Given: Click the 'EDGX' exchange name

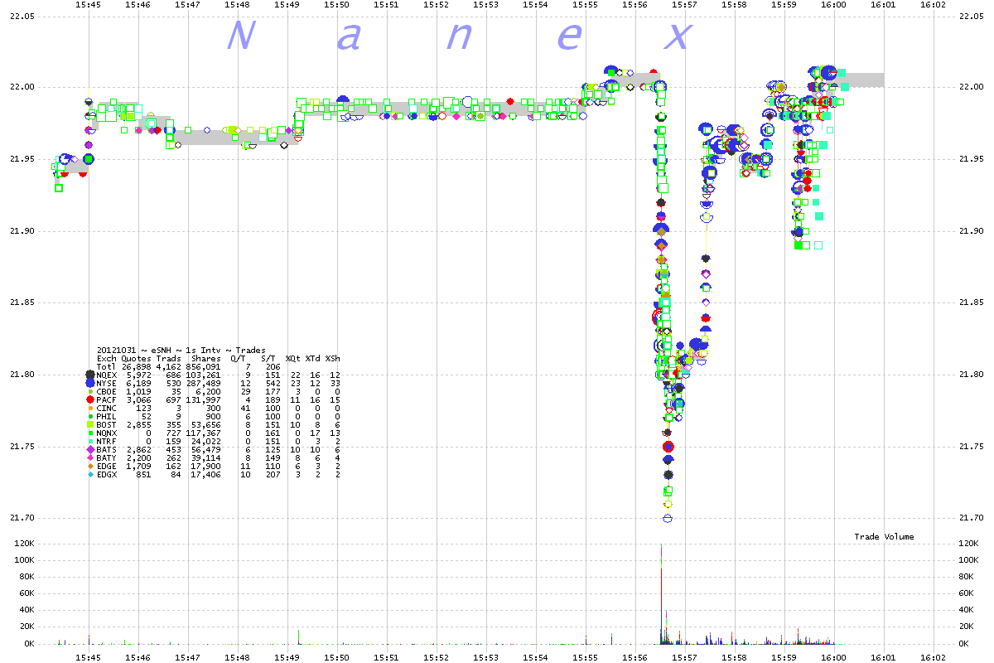Looking at the screenshot, I should pos(107,474).
